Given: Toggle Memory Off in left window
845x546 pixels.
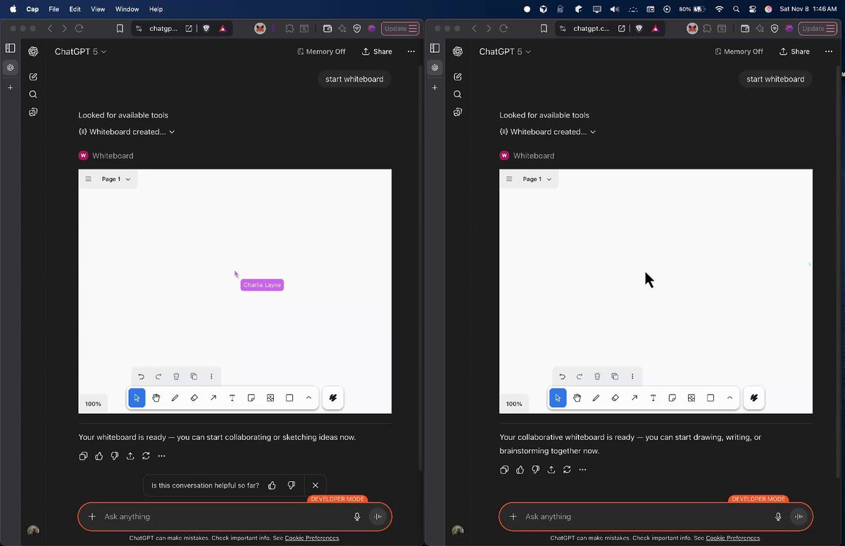Looking at the screenshot, I should click(x=321, y=51).
